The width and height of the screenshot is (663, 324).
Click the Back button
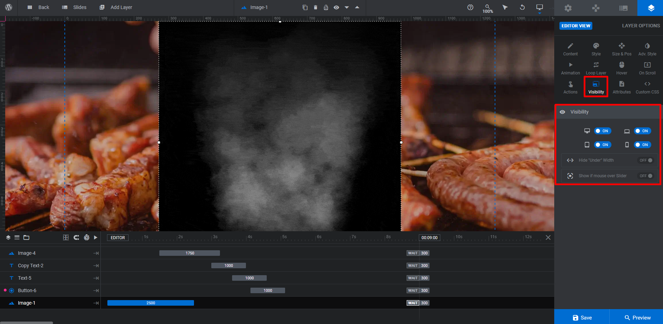pyautogui.click(x=38, y=7)
